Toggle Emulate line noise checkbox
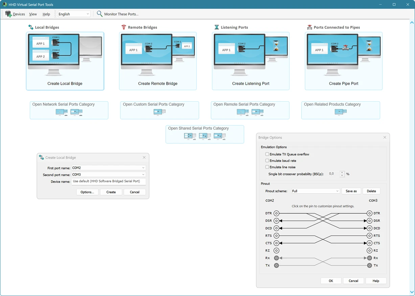The width and height of the screenshot is (415, 296). 267,167
